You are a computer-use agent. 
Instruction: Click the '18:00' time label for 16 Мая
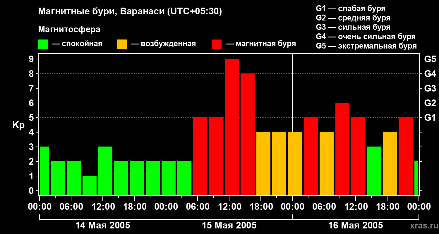(387, 207)
